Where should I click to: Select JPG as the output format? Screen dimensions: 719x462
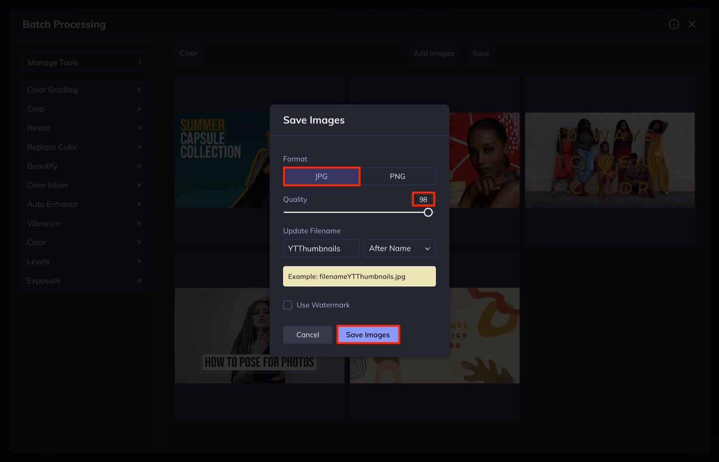tap(321, 176)
